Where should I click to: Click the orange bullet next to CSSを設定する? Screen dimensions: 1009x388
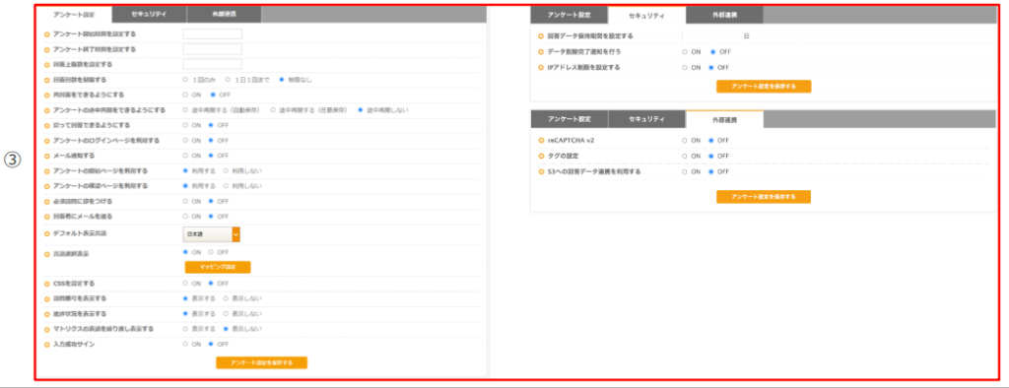coord(47,283)
